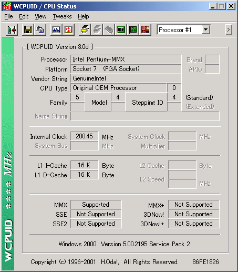Click the red motherboard toolbar icon

click(x=145, y=30)
